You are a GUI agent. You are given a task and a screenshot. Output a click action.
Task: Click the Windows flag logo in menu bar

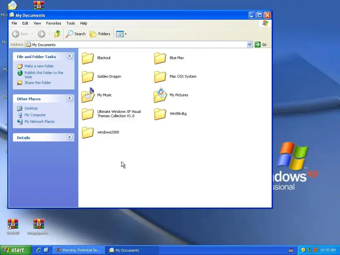pyautogui.click(x=265, y=23)
